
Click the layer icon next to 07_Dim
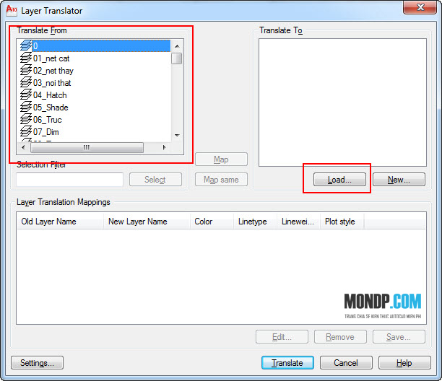coord(26,131)
